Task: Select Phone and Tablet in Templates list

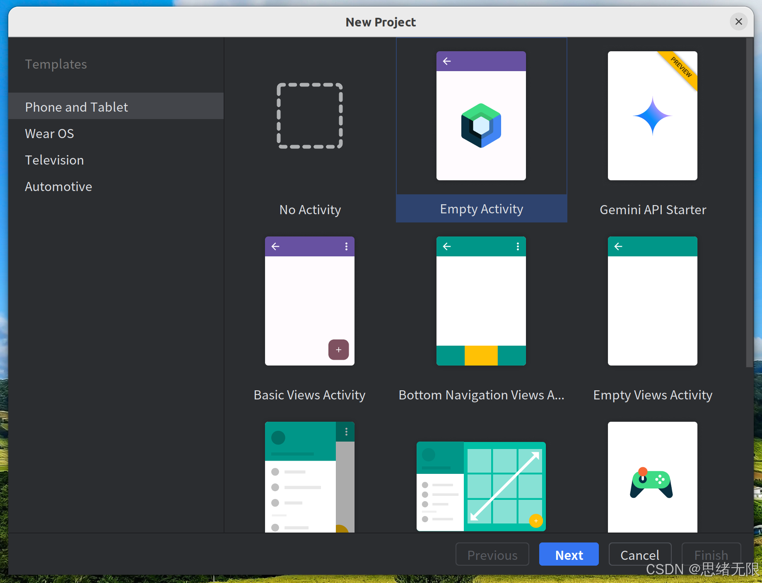Action: [76, 106]
